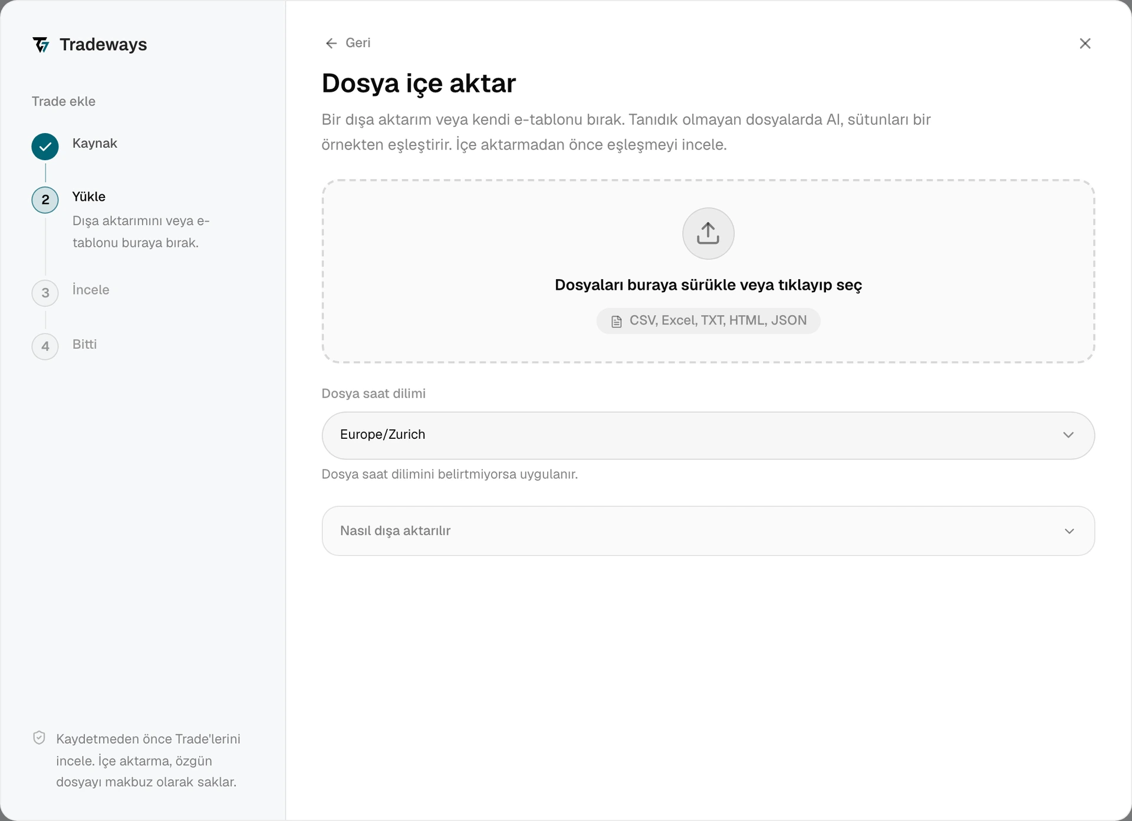Viewport: 1132px width, 821px height.
Task: Select the completed Kaynak step checkmark
Action: click(45, 147)
